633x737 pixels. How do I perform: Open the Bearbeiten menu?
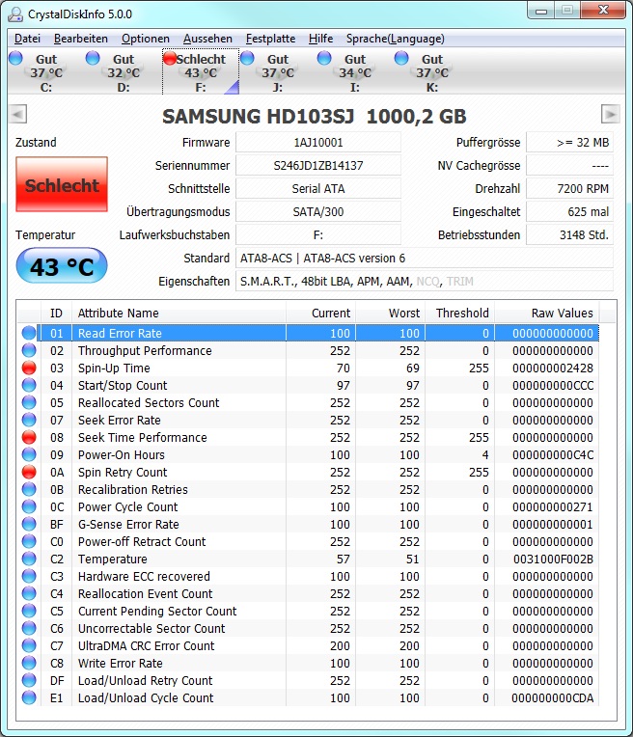click(80, 39)
